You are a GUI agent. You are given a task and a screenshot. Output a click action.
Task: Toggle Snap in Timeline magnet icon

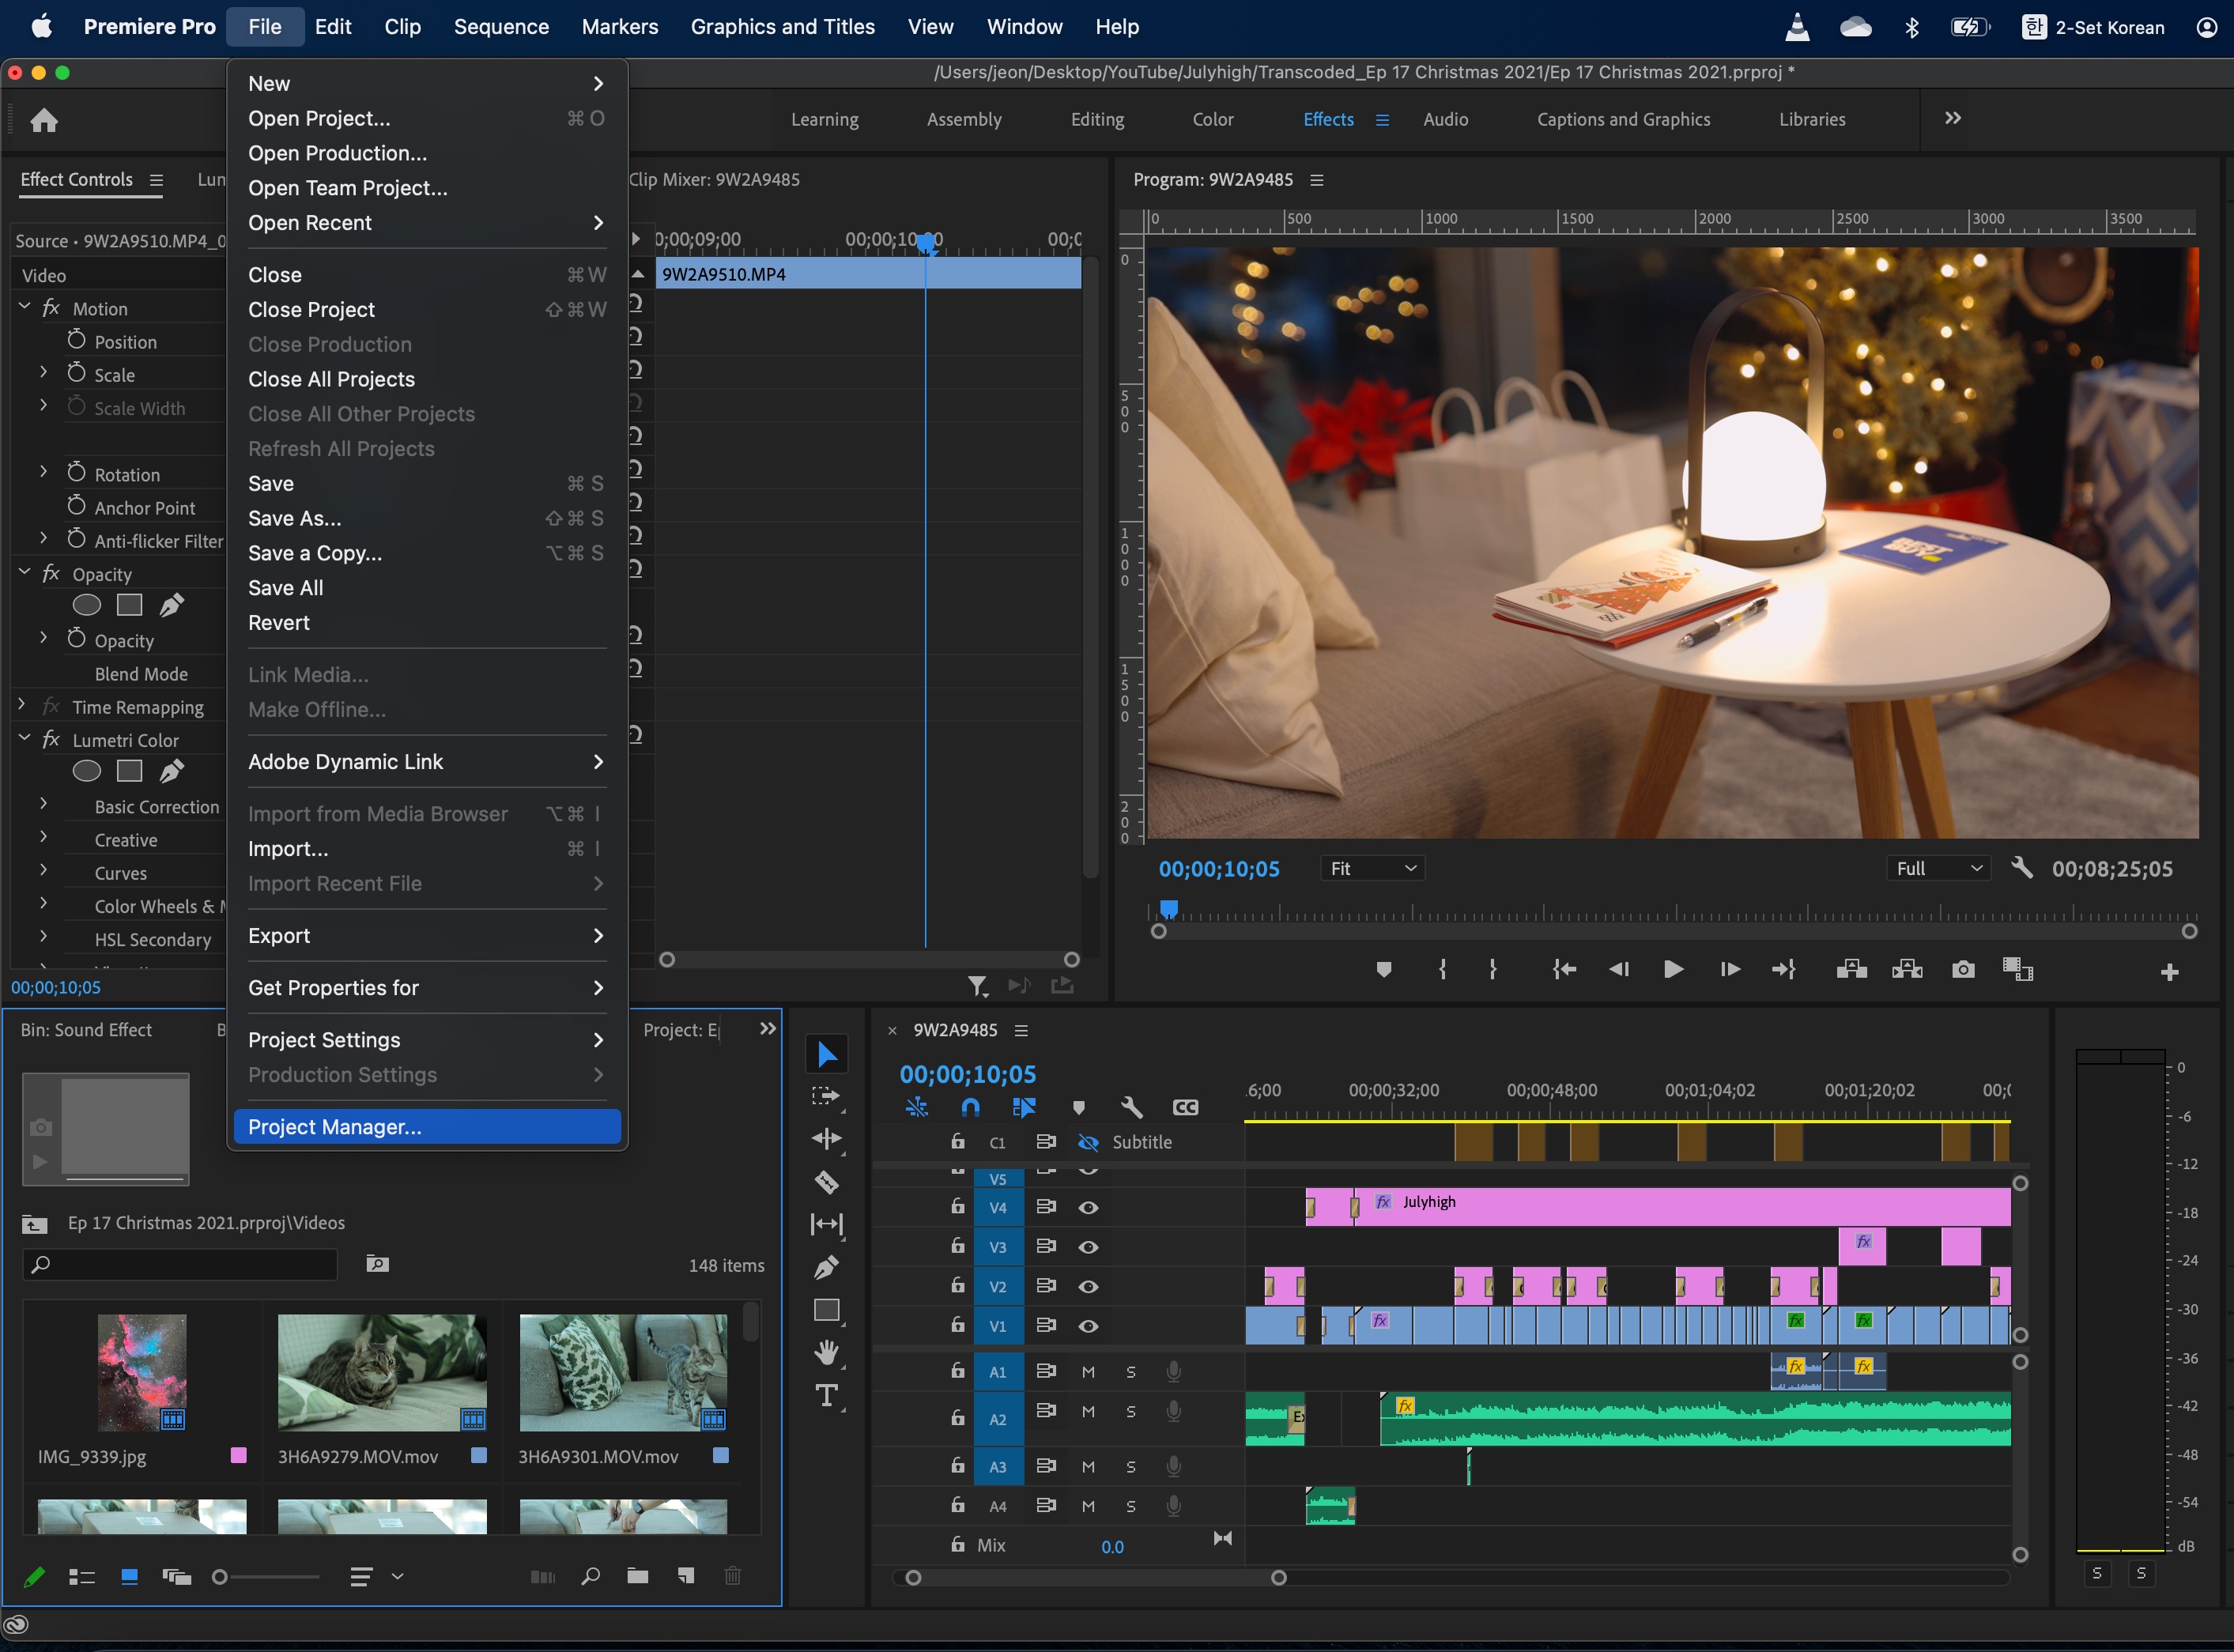[x=970, y=1107]
